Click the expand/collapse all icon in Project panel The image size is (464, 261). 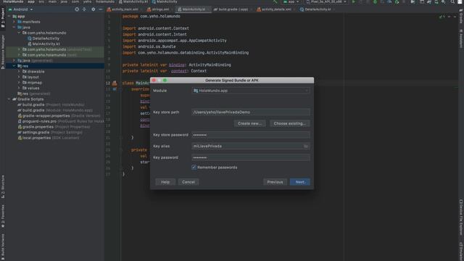coord(84,9)
